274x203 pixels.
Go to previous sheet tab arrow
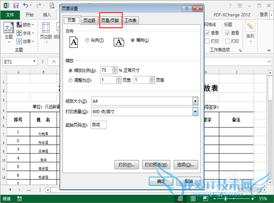click(10, 190)
